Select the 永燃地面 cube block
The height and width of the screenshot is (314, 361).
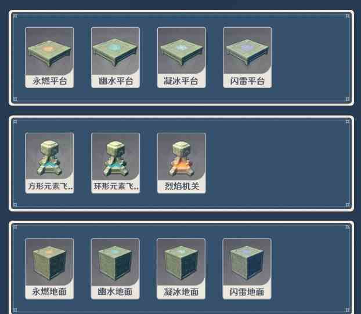pos(49,263)
